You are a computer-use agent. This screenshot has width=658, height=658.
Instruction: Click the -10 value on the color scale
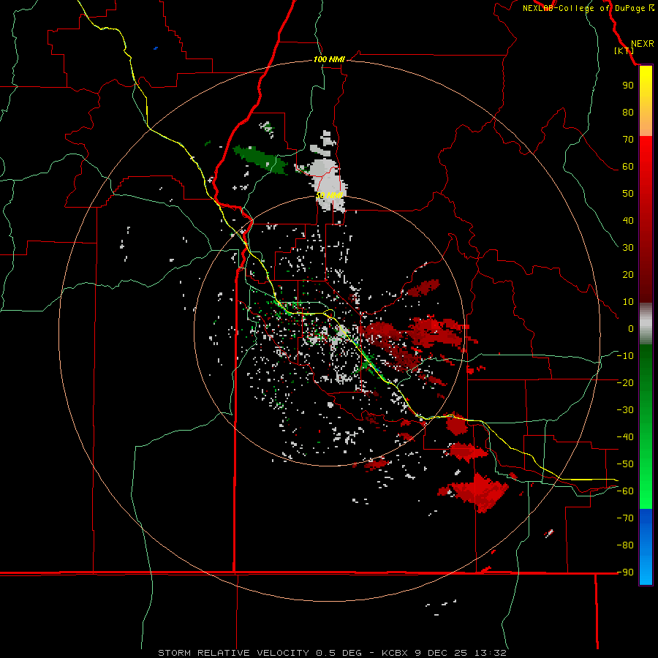pos(625,355)
